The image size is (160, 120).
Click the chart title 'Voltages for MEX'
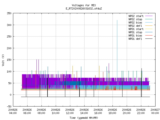point(84,5)
